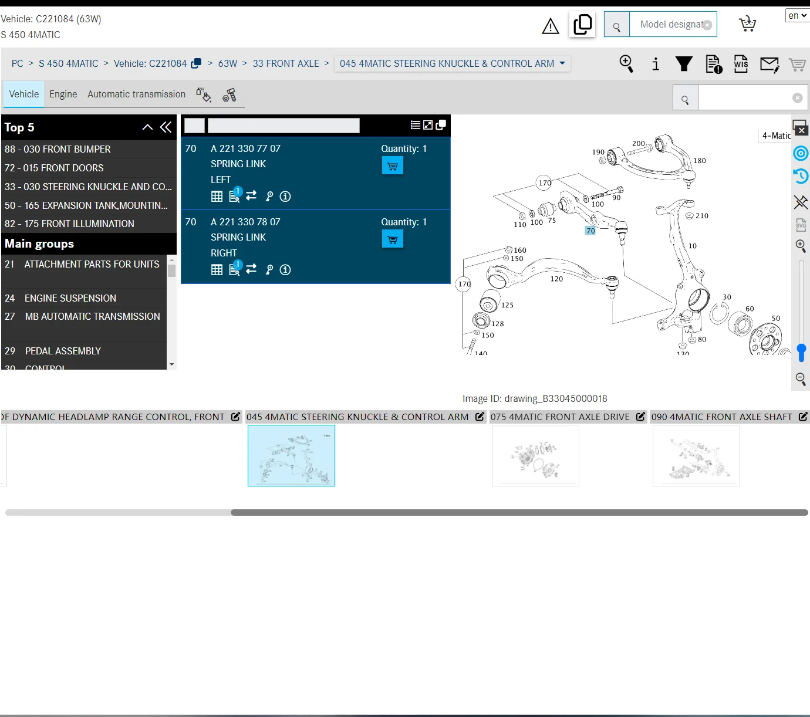Open document search icon for SPRING LINK RIGHT
The width and height of the screenshot is (810, 717).
point(235,269)
